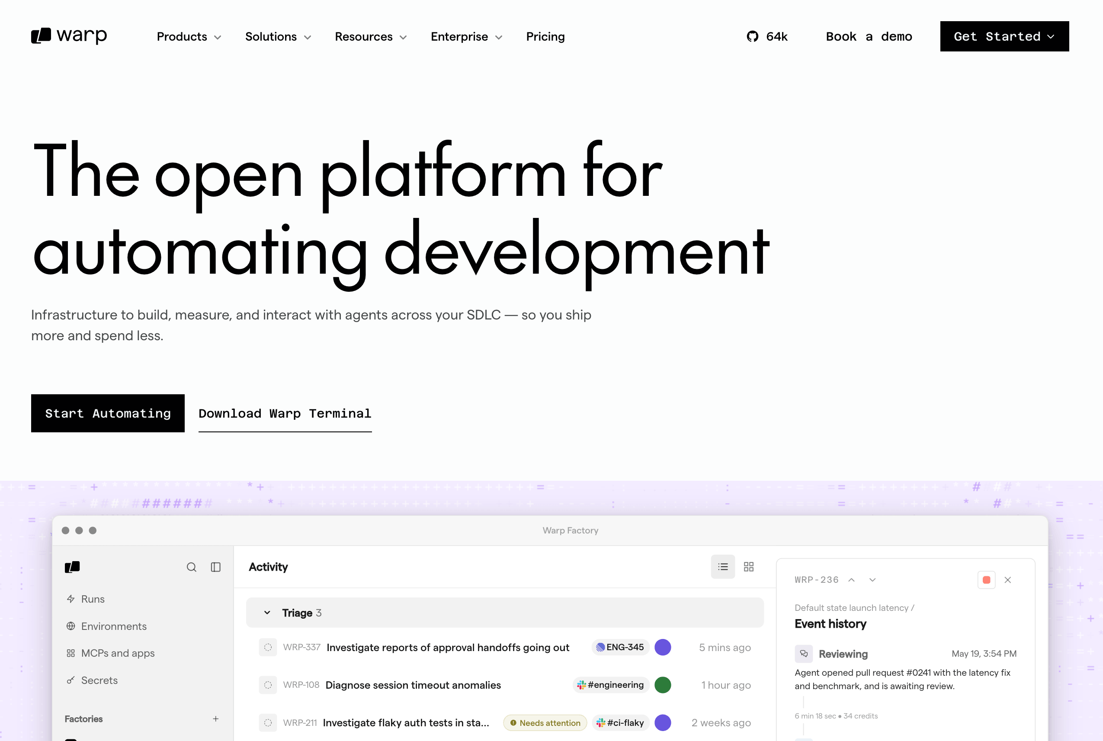
Task: Click the MCPs and apps grid icon
Action: click(71, 653)
